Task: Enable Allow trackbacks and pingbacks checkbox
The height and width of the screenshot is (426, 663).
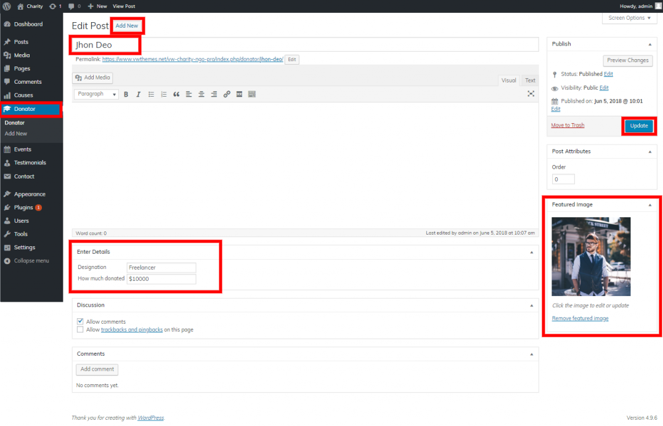Action: click(80, 329)
